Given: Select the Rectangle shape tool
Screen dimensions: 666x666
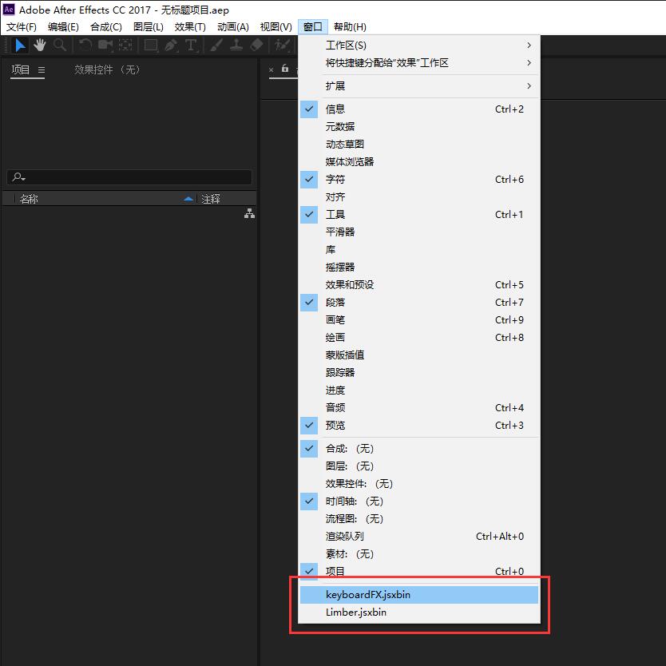Looking at the screenshot, I should coord(151,45).
